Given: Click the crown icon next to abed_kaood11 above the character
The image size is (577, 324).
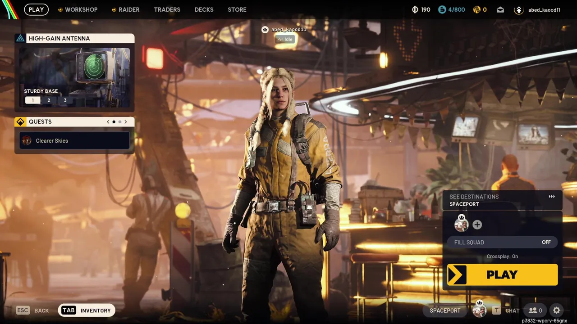Looking at the screenshot, I should point(265,30).
